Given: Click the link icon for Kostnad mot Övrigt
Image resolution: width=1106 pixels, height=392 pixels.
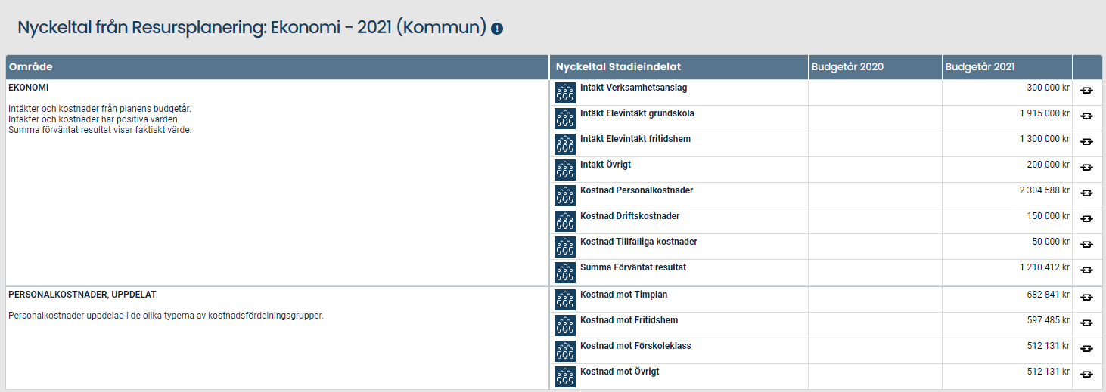Looking at the screenshot, I should point(1087,375).
